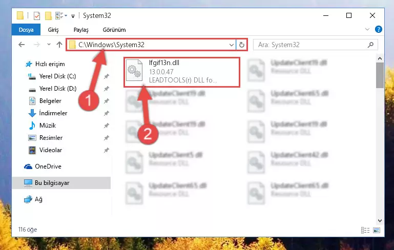Click the Ara: System32 search box
Viewport: 394px width, 250px height.
click(x=315, y=45)
